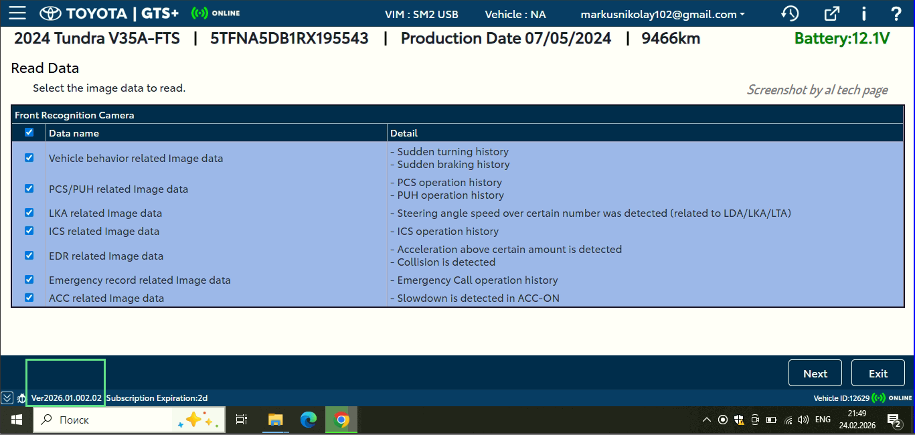The width and height of the screenshot is (915, 435).
Task: Open help via the question mark icon
Action: (896, 13)
